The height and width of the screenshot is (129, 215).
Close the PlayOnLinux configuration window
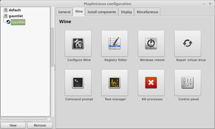210,4
